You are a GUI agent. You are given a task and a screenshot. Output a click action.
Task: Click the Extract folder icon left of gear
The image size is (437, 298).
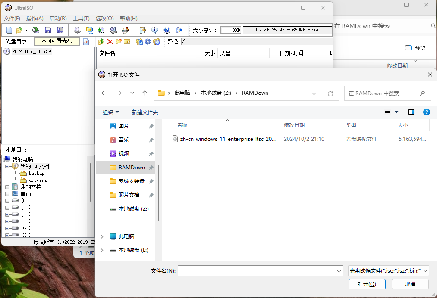pyautogui.click(x=139, y=42)
